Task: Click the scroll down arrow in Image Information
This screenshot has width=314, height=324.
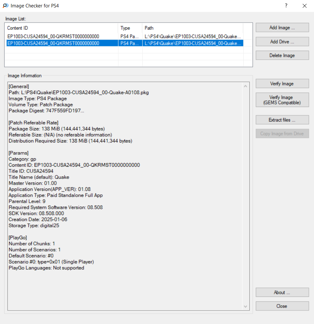Action: [246, 307]
